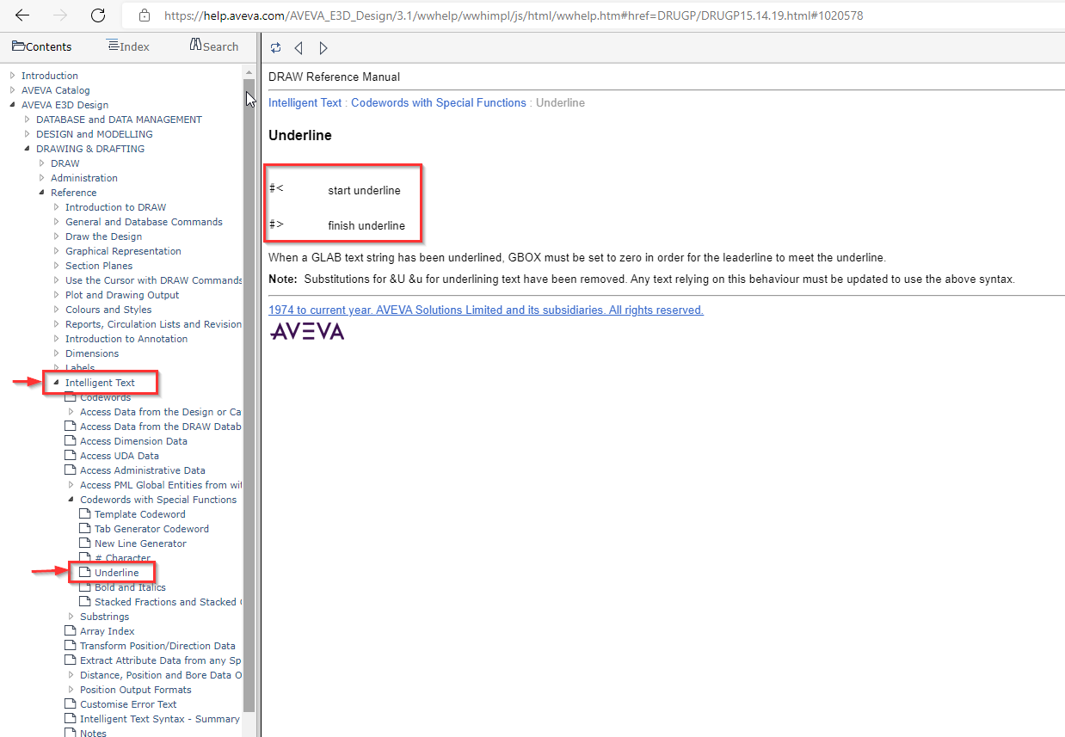
Task: Open General and Database Commands topic
Action: click(x=144, y=222)
